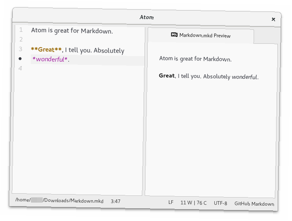292x221 pixels.
Task: Click the word count 11 W | 76 C
Action: 194,203
